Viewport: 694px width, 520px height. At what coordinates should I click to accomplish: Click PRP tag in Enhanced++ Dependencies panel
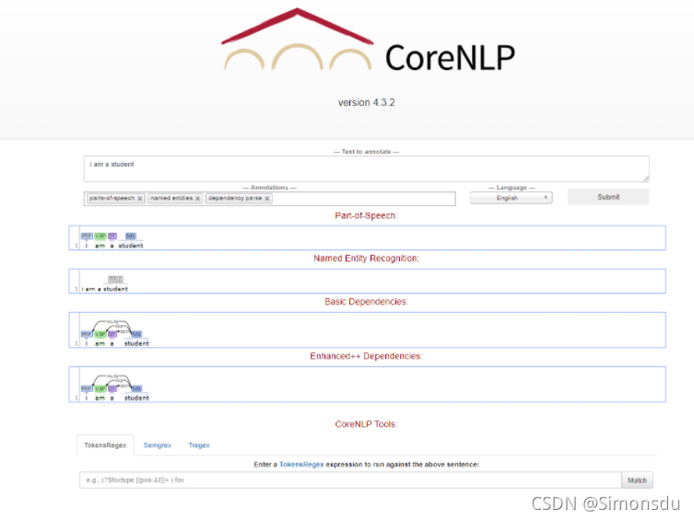click(87, 388)
